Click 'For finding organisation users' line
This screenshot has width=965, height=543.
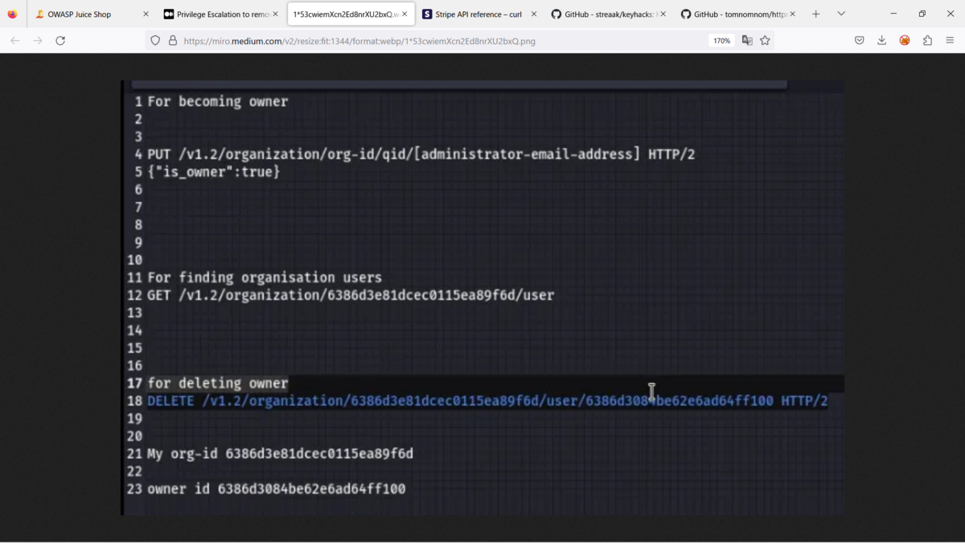tap(265, 278)
